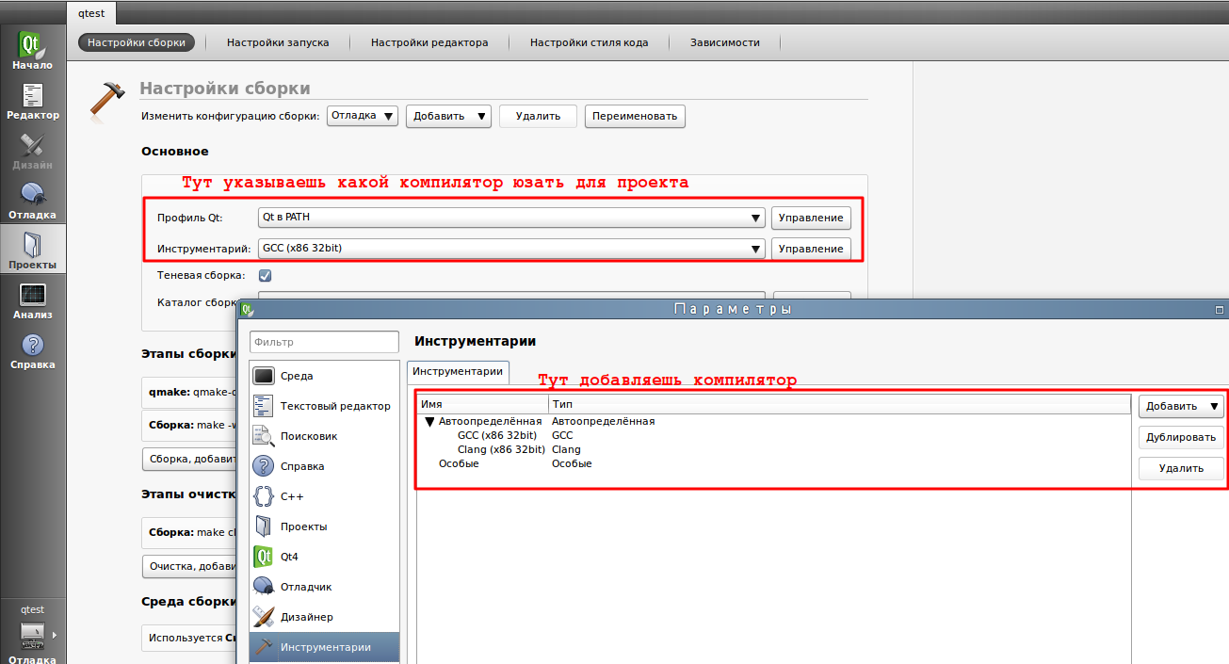Open Добавить dropdown beside build configuration
Screen dimensions: 1229x664
448,116
